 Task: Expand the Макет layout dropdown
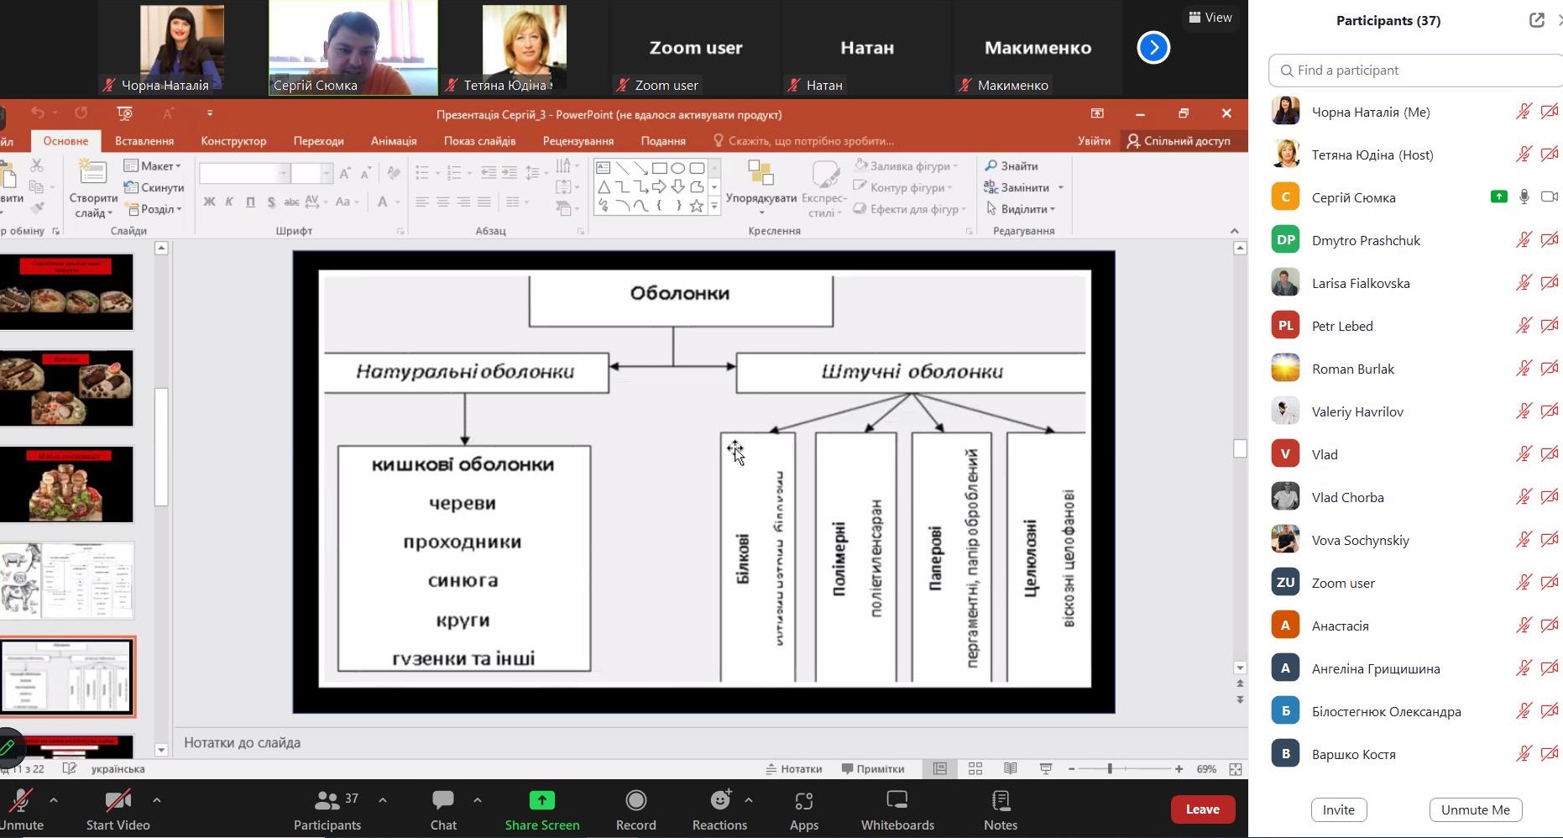pos(153,166)
